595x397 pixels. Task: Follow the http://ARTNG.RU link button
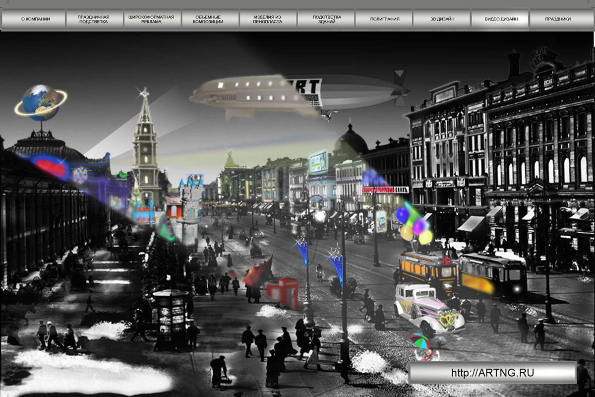click(x=492, y=373)
